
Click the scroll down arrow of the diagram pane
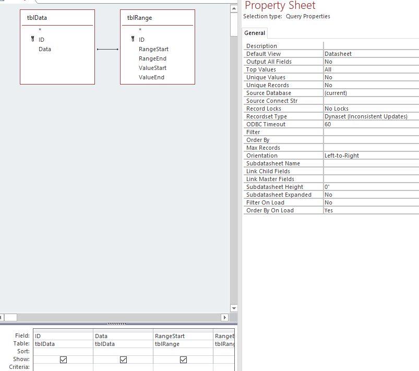234,308
